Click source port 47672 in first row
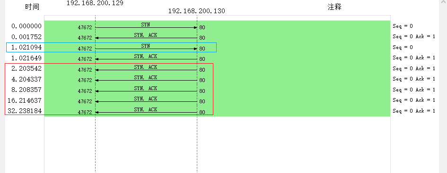The width and height of the screenshot is (447, 173). pyautogui.click(x=85, y=27)
